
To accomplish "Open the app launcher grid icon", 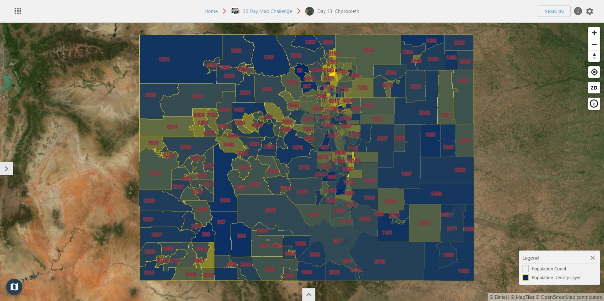I will pyautogui.click(x=18, y=11).
